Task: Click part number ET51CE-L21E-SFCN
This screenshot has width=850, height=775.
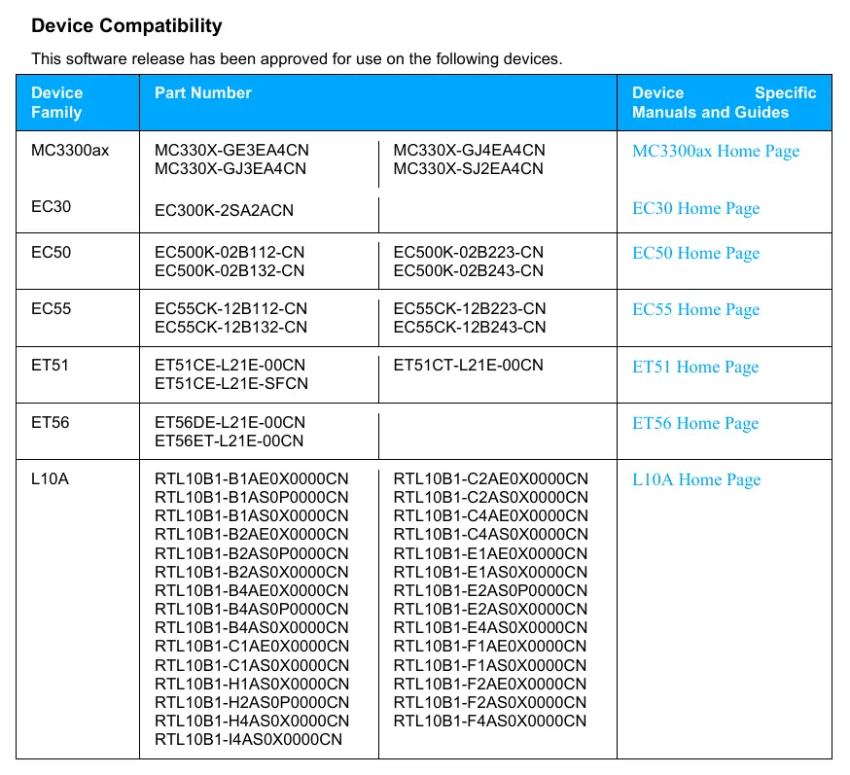Action: point(231,383)
